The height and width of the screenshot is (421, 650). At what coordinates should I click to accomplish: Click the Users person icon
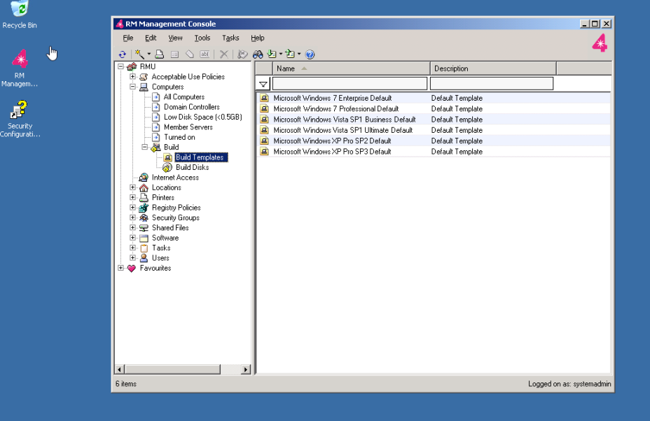(144, 258)
